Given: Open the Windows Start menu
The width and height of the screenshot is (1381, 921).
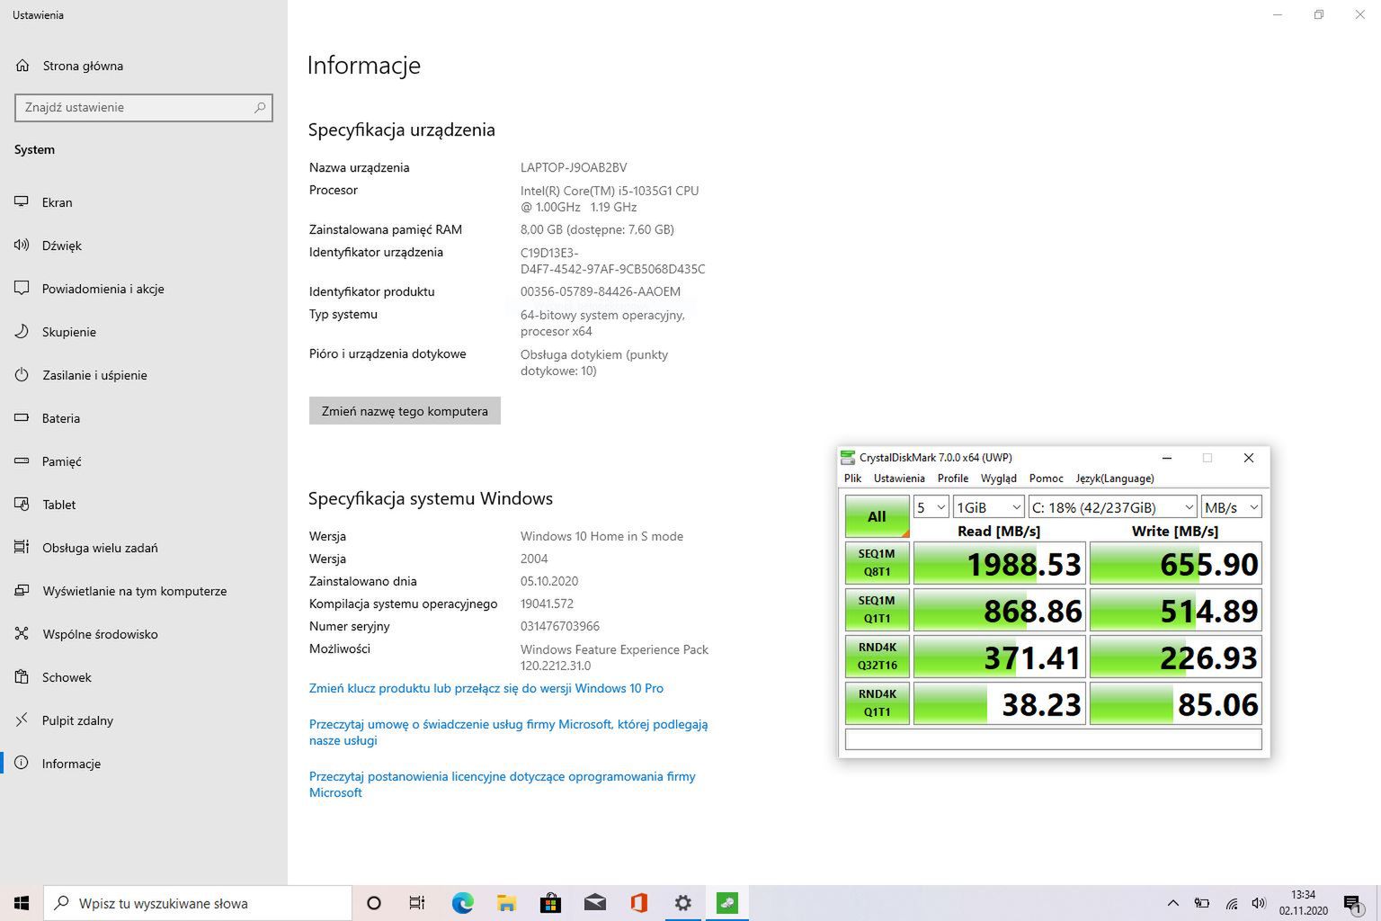Looking at the screenshot, I should pos(22,903).
